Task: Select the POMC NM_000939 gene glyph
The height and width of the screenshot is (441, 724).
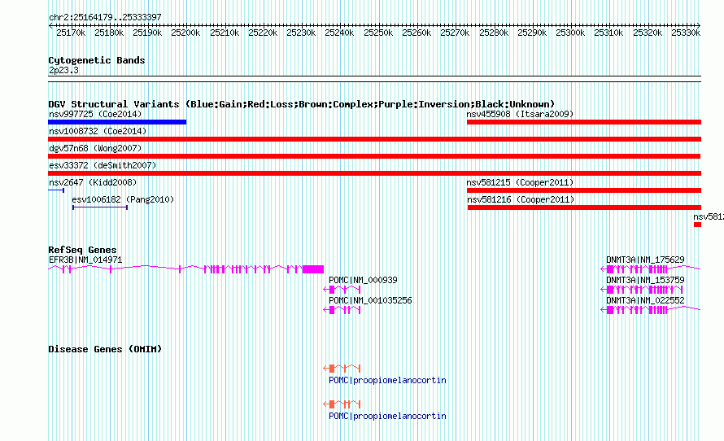Action: point(342,290)
